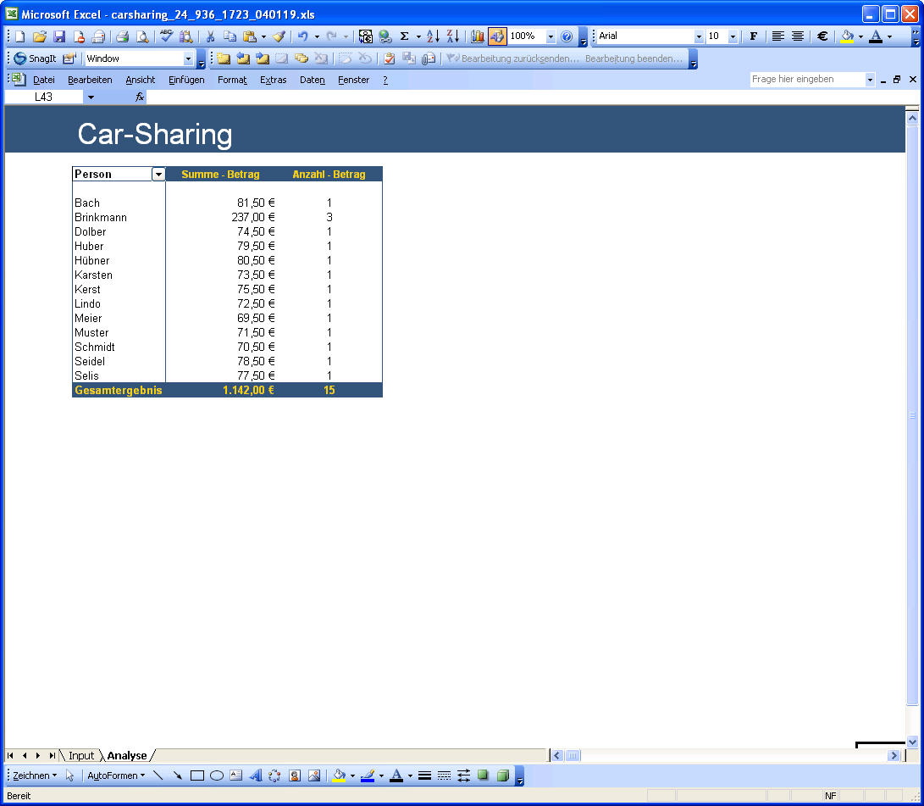
Task: Select the Rectangle drawing tool
Action: point(196,775)
